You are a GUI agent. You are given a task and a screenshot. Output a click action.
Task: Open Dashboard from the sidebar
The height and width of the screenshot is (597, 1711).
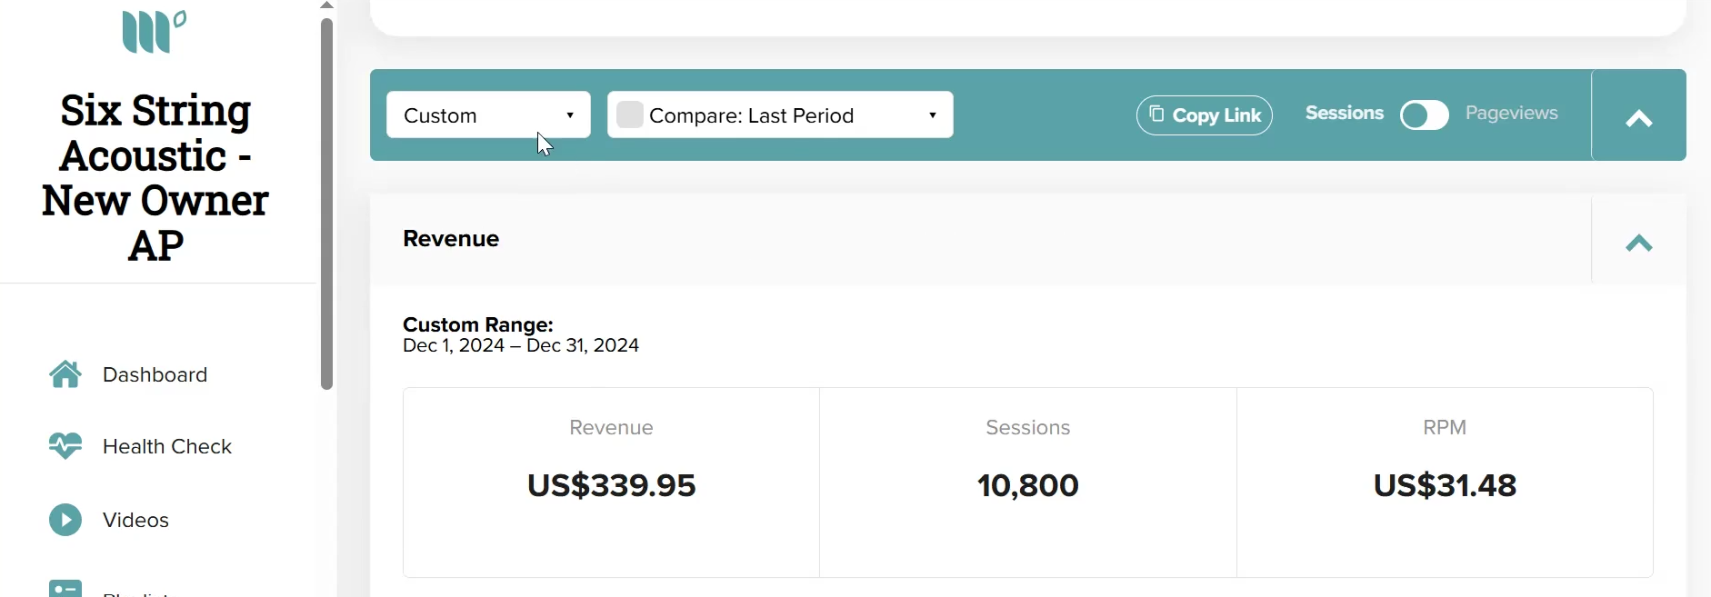155,374
